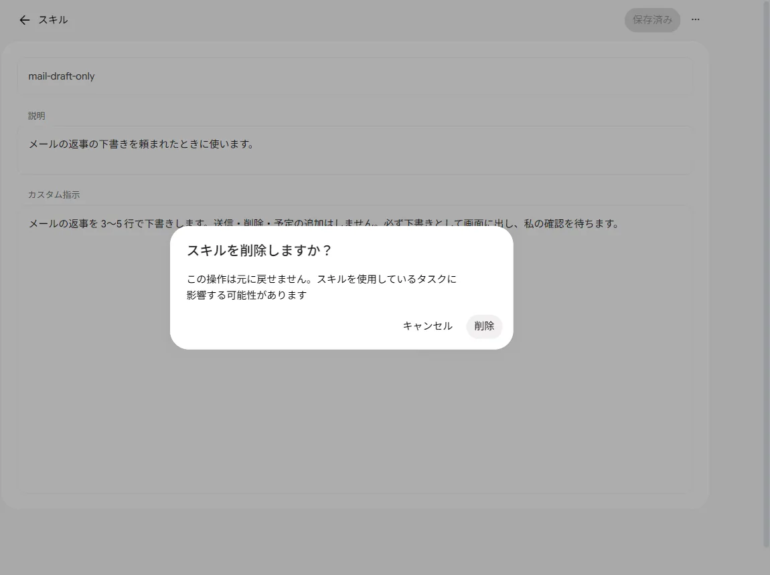Click the カスタム指示 label
Viewport: 770px width, 575px height.
click(54, 195)
